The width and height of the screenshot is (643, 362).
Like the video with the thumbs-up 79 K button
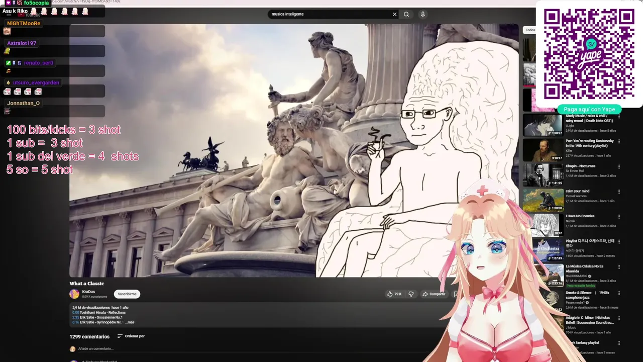tap(394, 294)
